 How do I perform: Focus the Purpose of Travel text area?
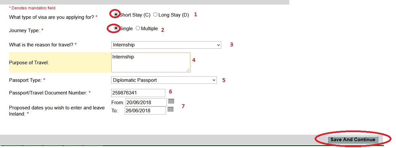(150, 62)
